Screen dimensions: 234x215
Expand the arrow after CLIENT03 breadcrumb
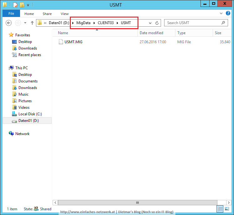(117, 23)
